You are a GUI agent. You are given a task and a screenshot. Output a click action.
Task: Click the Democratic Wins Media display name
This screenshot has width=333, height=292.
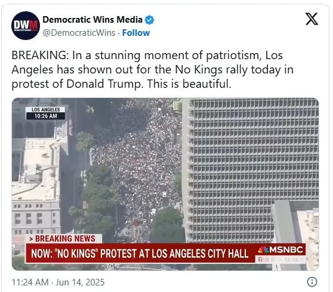pyautogui.click(x=92, y=20)
